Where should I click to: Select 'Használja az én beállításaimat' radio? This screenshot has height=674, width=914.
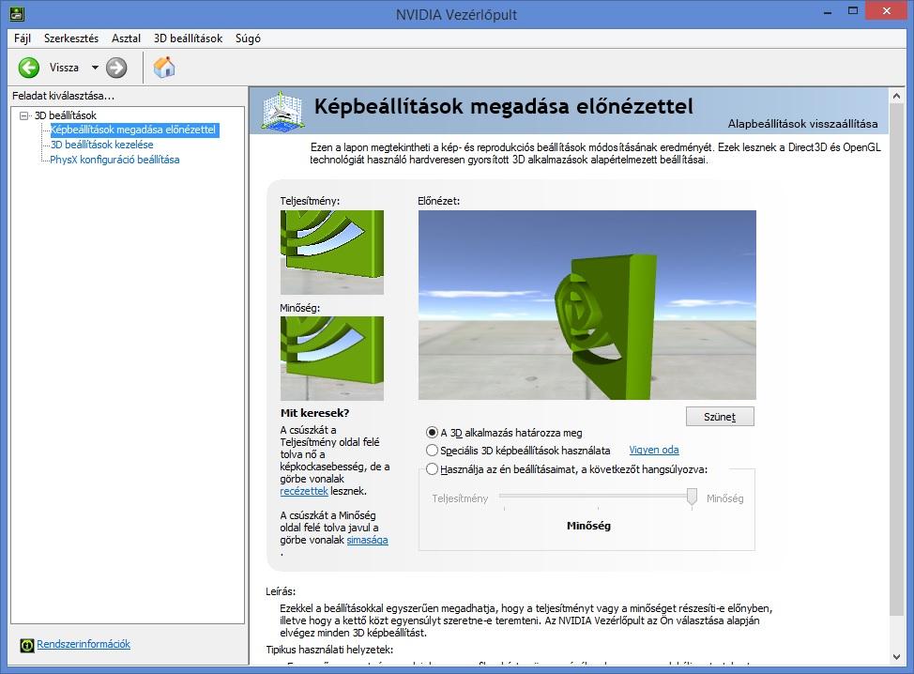(432, 468)
